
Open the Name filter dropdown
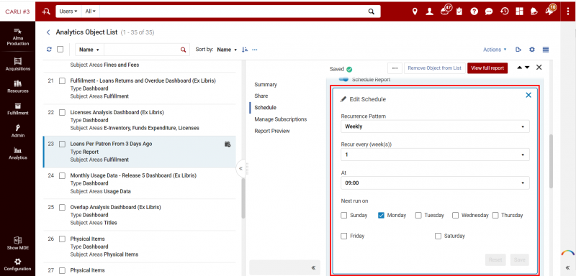pos(89,50)
